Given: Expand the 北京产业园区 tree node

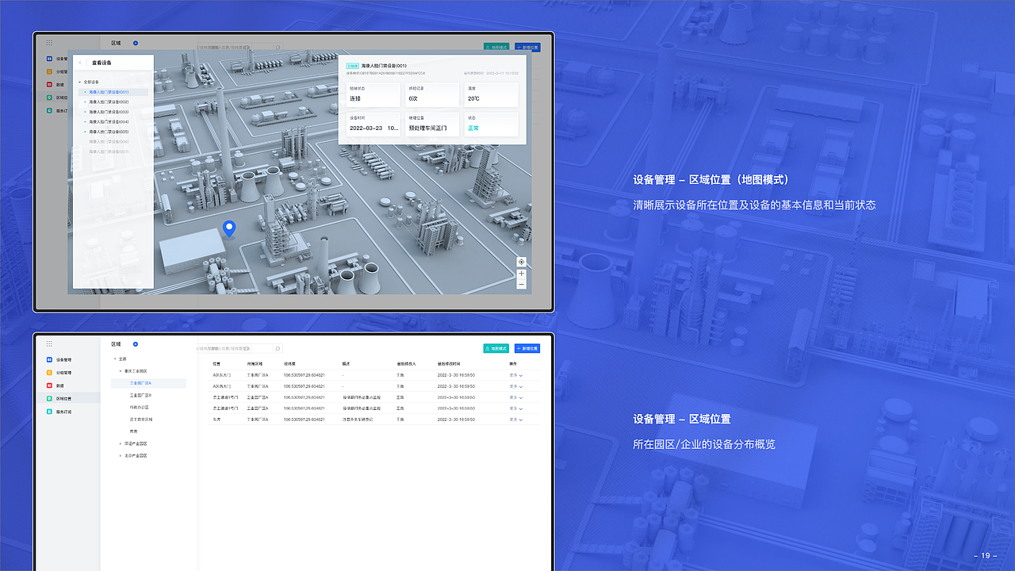Looking at the screenshot, I should [x=121, y=455].
